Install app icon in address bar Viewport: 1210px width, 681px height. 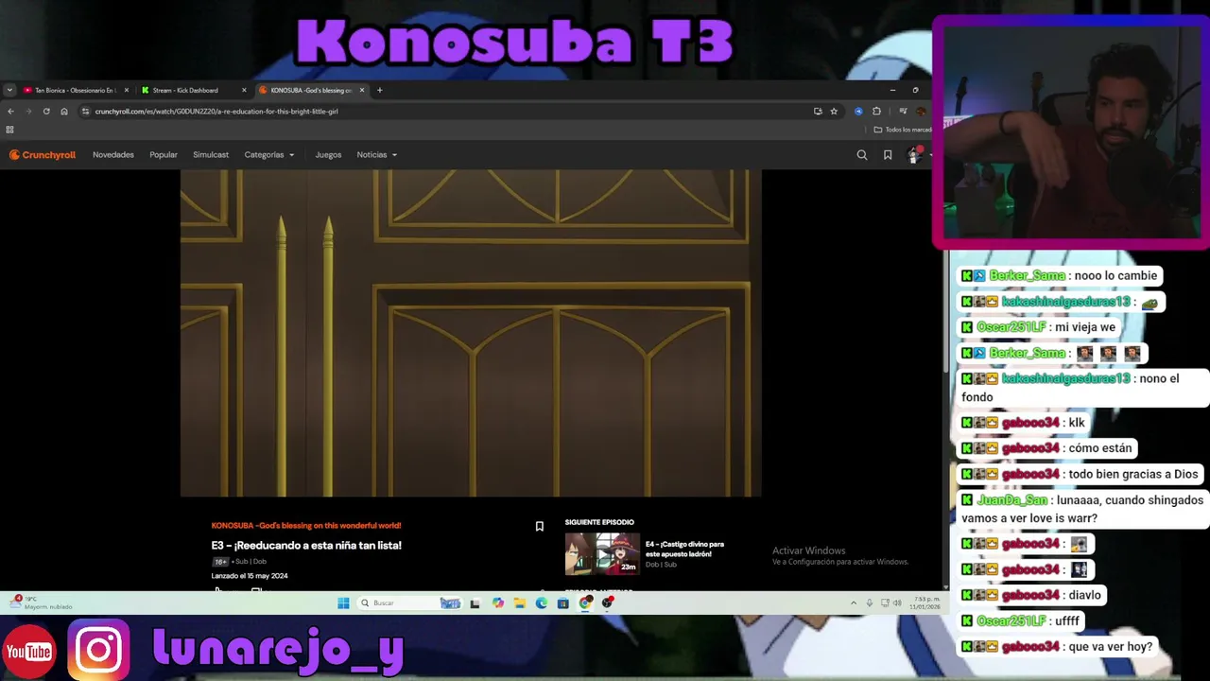(818, 111)
